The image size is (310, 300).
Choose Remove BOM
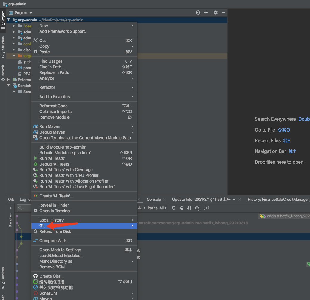[84, 267]
